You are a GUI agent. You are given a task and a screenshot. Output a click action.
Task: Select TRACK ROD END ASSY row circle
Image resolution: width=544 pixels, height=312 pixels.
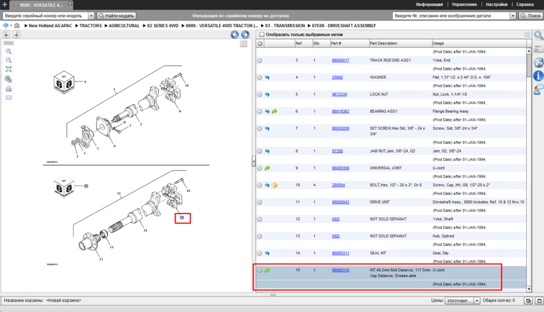259,60
